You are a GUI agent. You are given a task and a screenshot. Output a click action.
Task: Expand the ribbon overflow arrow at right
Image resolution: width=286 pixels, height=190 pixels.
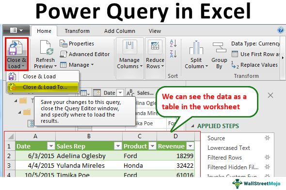click(283, 58)
